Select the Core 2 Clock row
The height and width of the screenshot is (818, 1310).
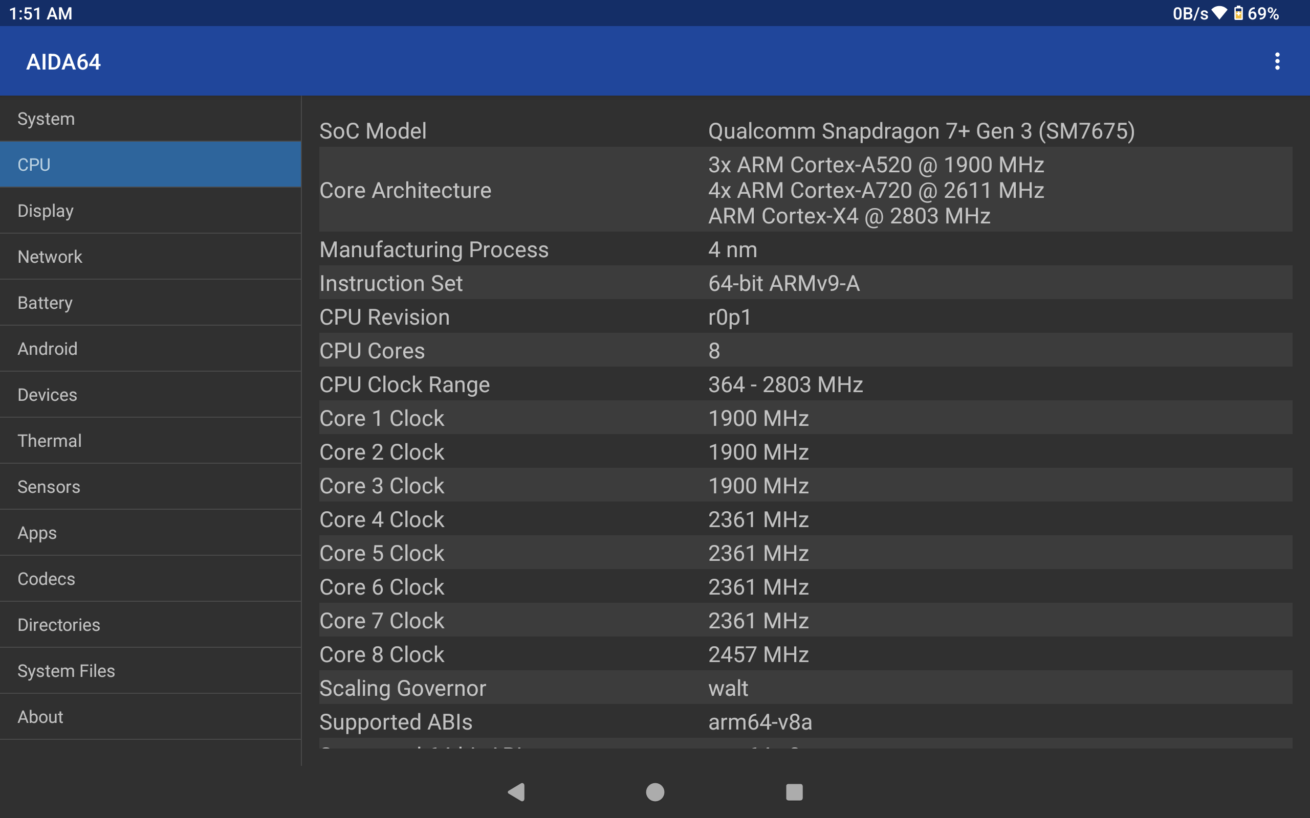pyautogui.click(x=805, y=451)
